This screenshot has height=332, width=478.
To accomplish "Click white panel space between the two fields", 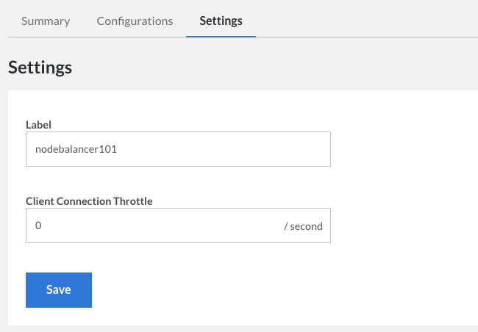I will (x=178, y=181).
